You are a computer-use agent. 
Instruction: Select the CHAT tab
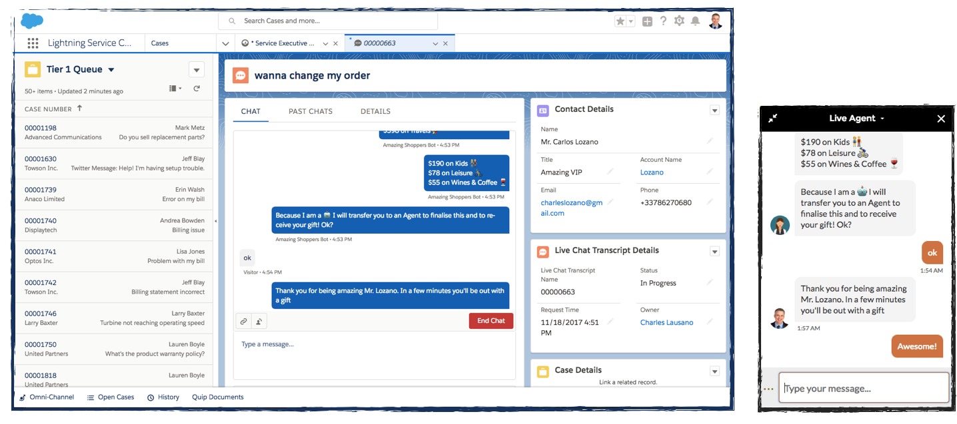(251, 111)
